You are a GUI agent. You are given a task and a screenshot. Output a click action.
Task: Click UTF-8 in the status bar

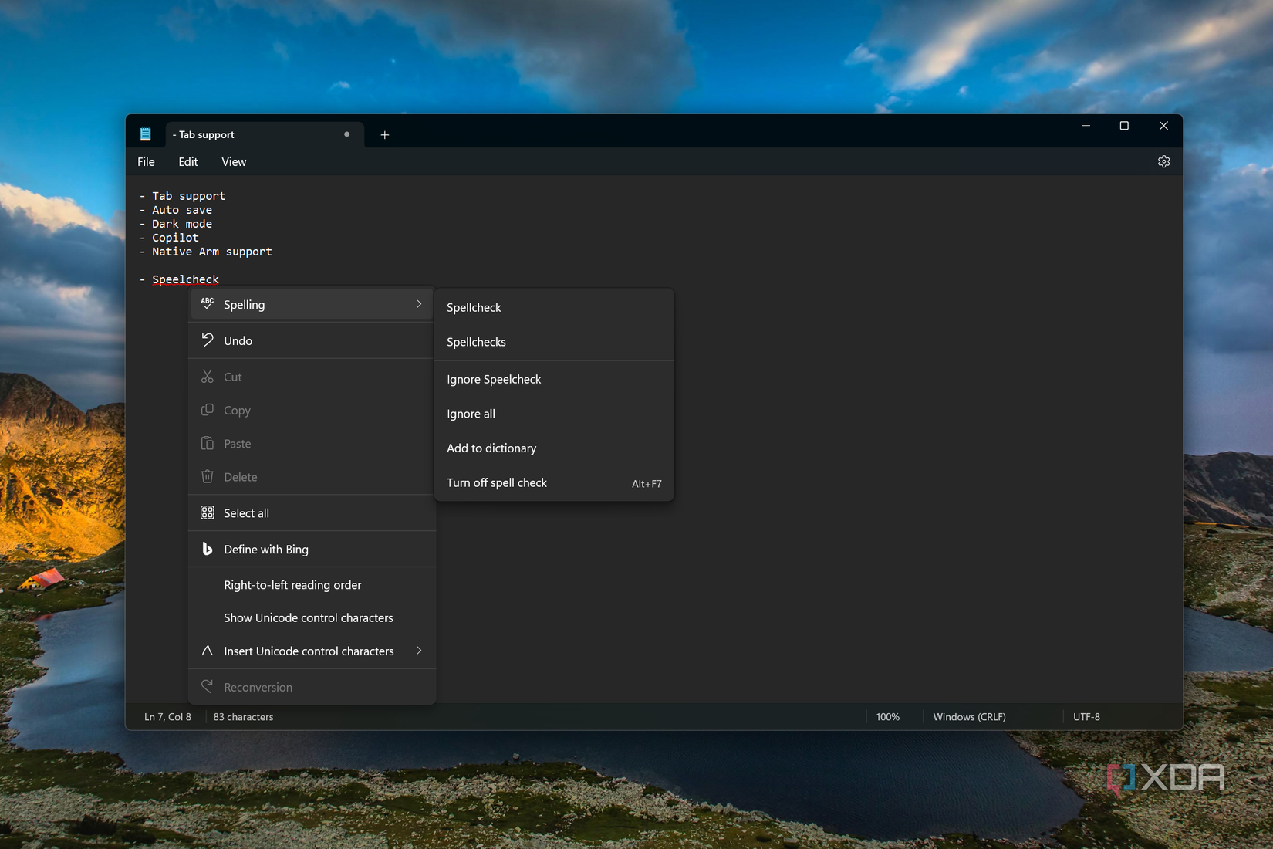pyautogui.click(x=1086, y=716)
